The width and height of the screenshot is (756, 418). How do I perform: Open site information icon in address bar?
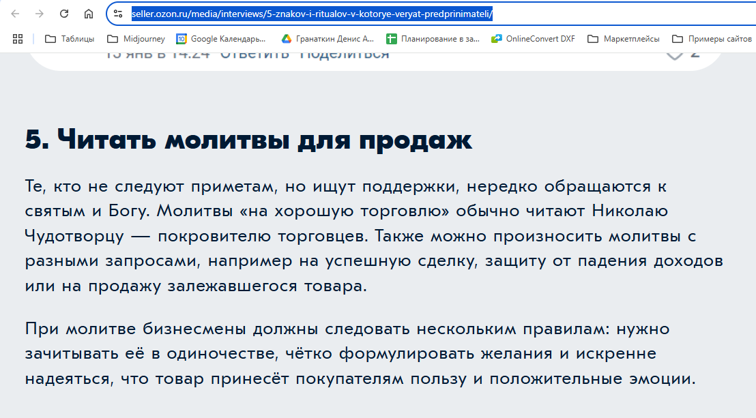pos(118,14)
